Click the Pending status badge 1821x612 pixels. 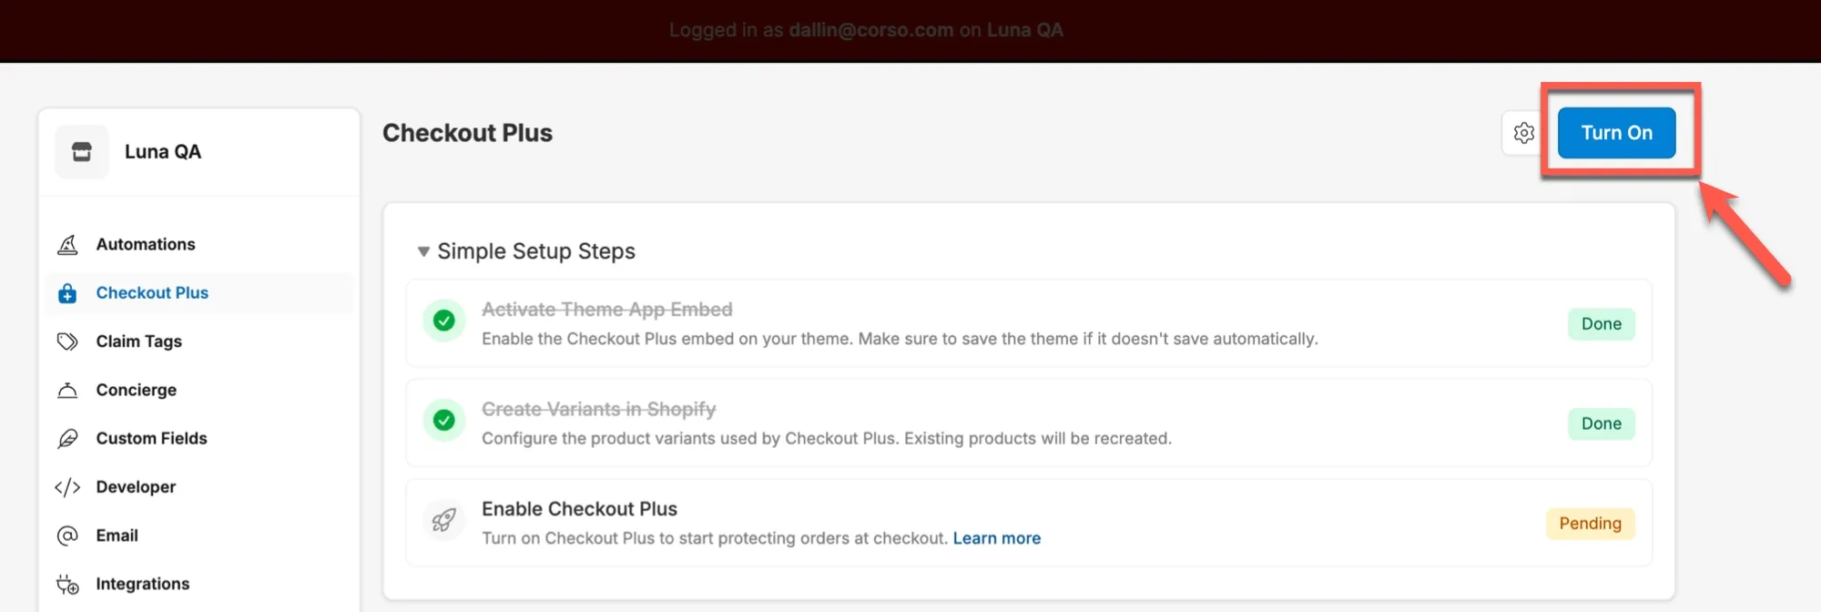pos(1590,524)
